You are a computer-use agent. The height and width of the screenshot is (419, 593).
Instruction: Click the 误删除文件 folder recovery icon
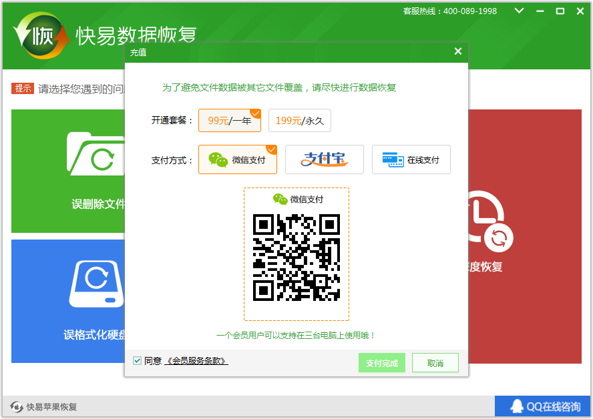tap(95, 153)
